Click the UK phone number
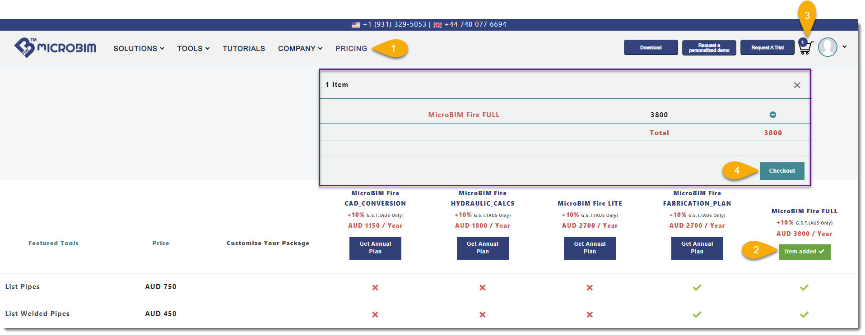This screenshot has height=335, width=865. tap(475, 24)
